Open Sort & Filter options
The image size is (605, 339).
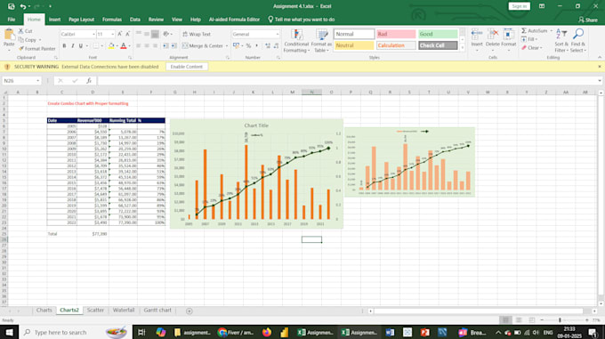tap(561, 40)
